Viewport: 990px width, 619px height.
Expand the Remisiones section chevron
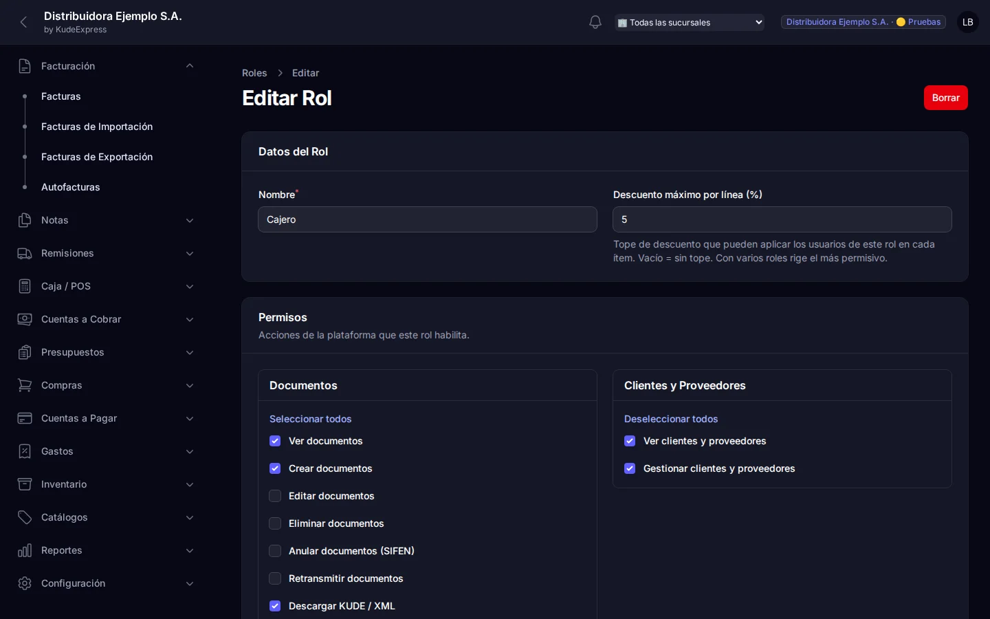[190, 253]
